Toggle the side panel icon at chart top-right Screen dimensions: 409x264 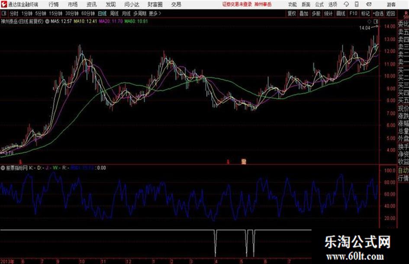tap(376, 21)
